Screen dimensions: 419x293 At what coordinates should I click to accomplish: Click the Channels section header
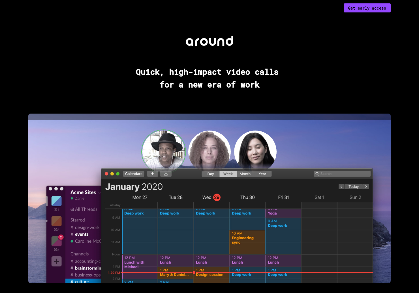click(80, 254)
